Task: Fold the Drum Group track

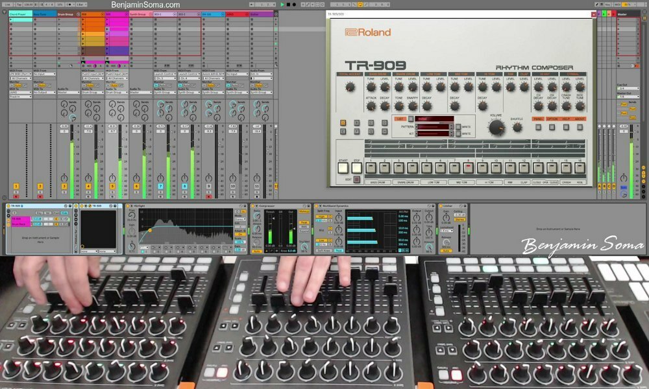Action: 79,14
